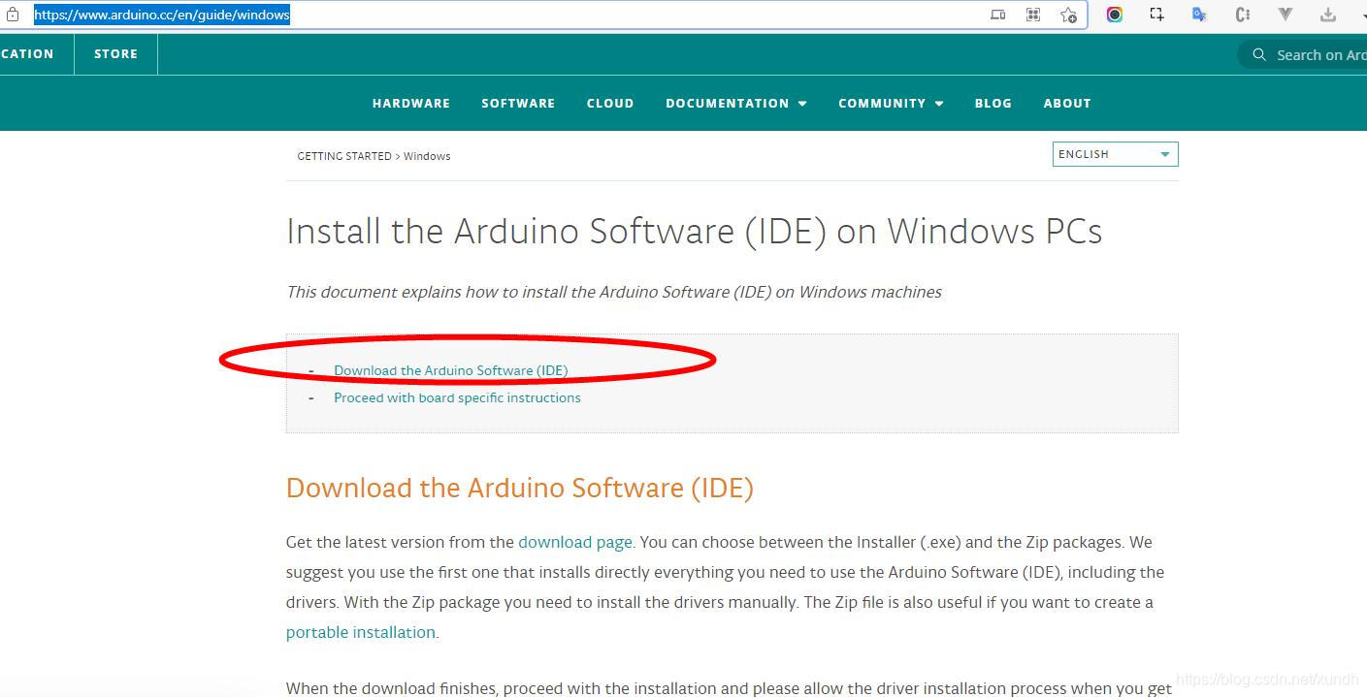1367x697 pixels.
Task: Click the gray C extension icon
Action: (x=1243, y=15)
